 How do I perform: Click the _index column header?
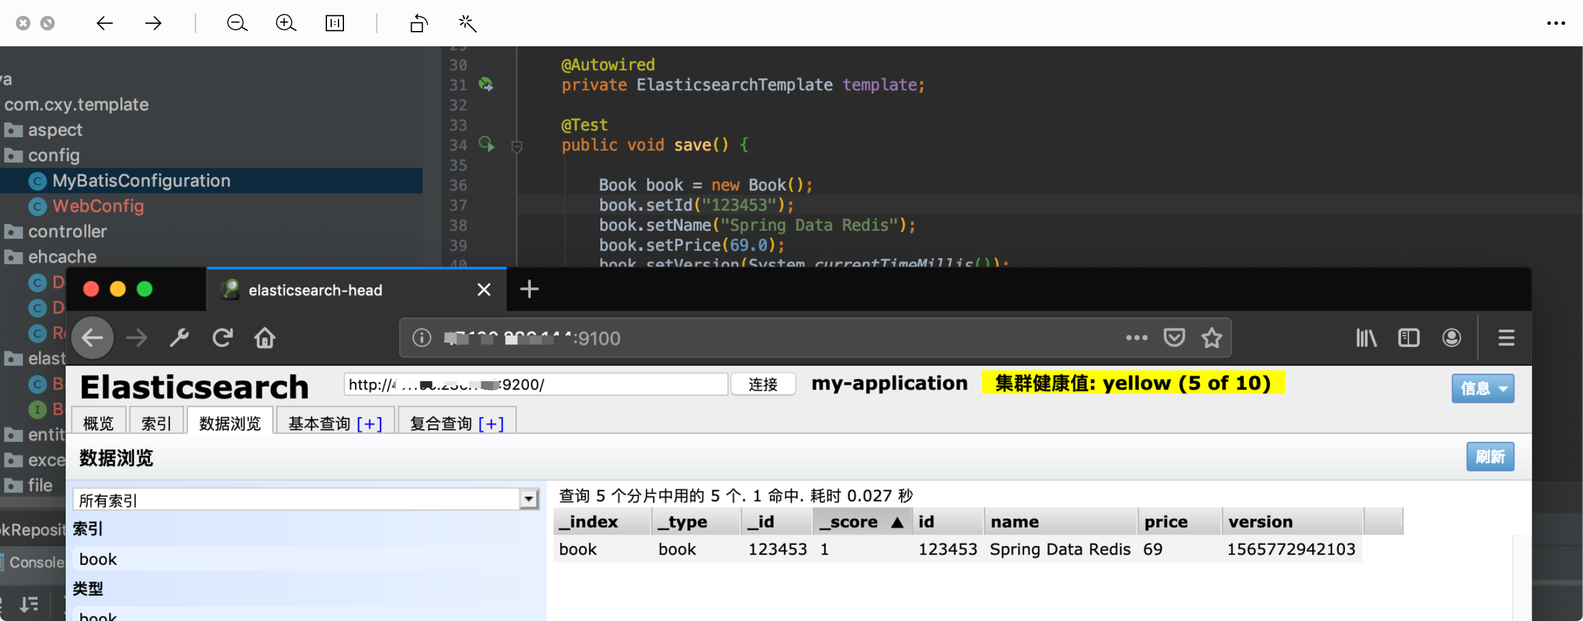[x=602, y=522]
